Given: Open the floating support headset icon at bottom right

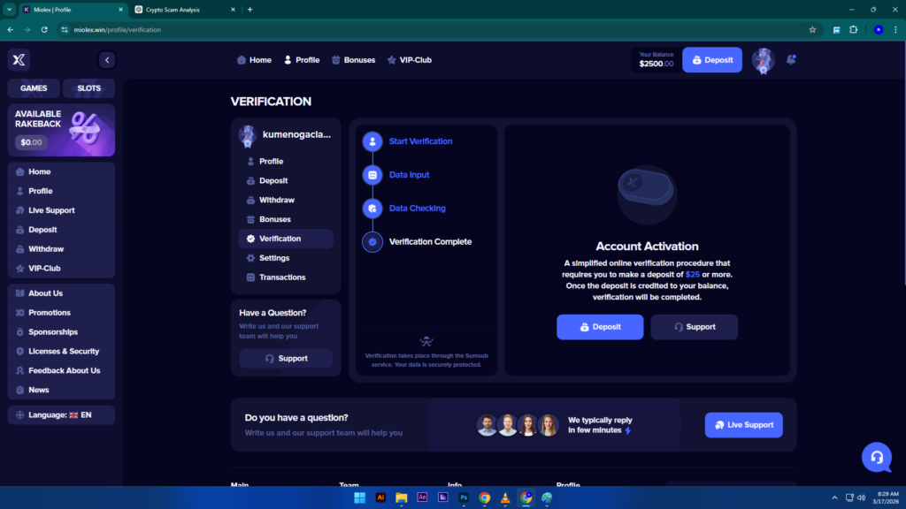Looking at the screenshot, I should coord(876,458).
